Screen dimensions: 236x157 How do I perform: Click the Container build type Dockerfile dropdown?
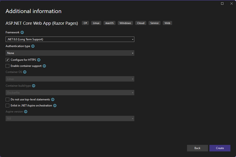(70, 93)
